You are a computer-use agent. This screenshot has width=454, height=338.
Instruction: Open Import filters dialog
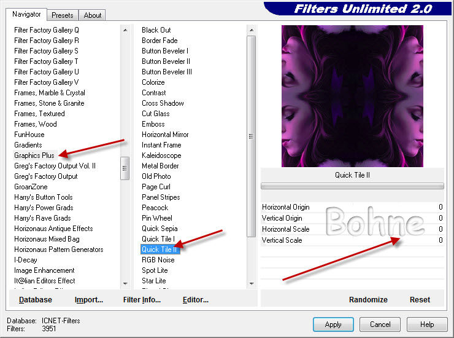tap(89, 300)
